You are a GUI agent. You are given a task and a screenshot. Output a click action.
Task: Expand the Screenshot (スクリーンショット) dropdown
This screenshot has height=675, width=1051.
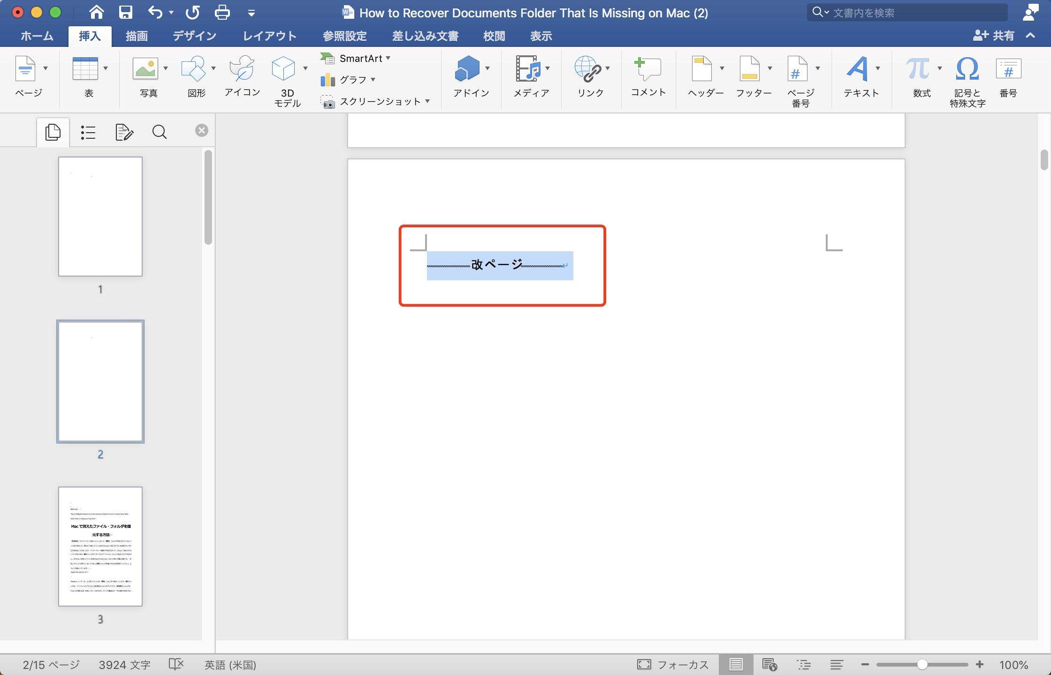click(x=427, y=101)
